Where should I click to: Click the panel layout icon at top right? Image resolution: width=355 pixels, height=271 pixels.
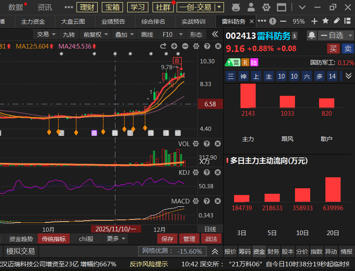[347, 21]
